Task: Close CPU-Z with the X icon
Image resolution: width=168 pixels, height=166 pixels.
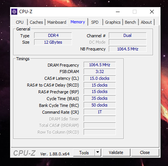Action: [x=152, y=12]
